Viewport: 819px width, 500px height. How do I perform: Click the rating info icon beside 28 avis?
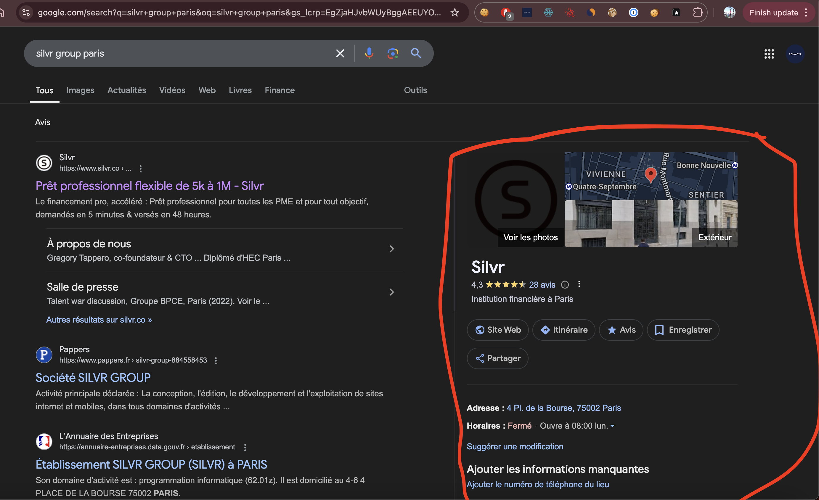tap(565, 285)
